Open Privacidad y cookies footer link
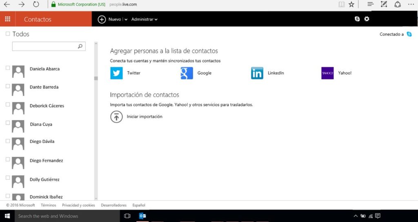Screen dimensions: 418x222 tap(78, 205)
